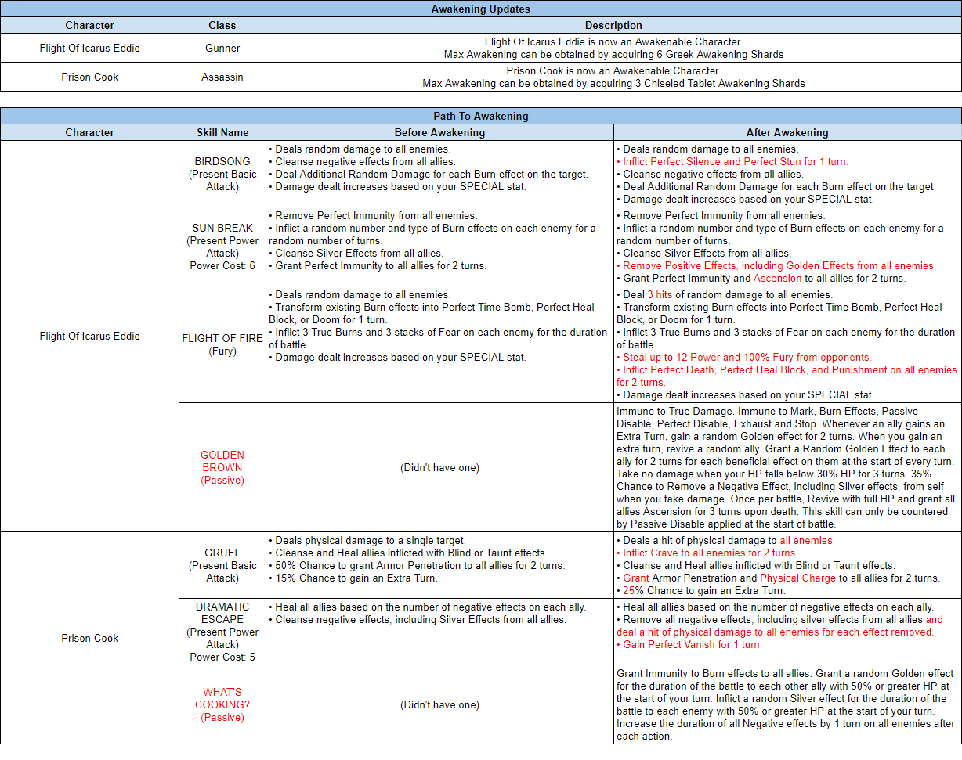Click the Skill Name column header
Image resolution: width=962 pixels, height=760 pixels.
[x=222, y=132]
